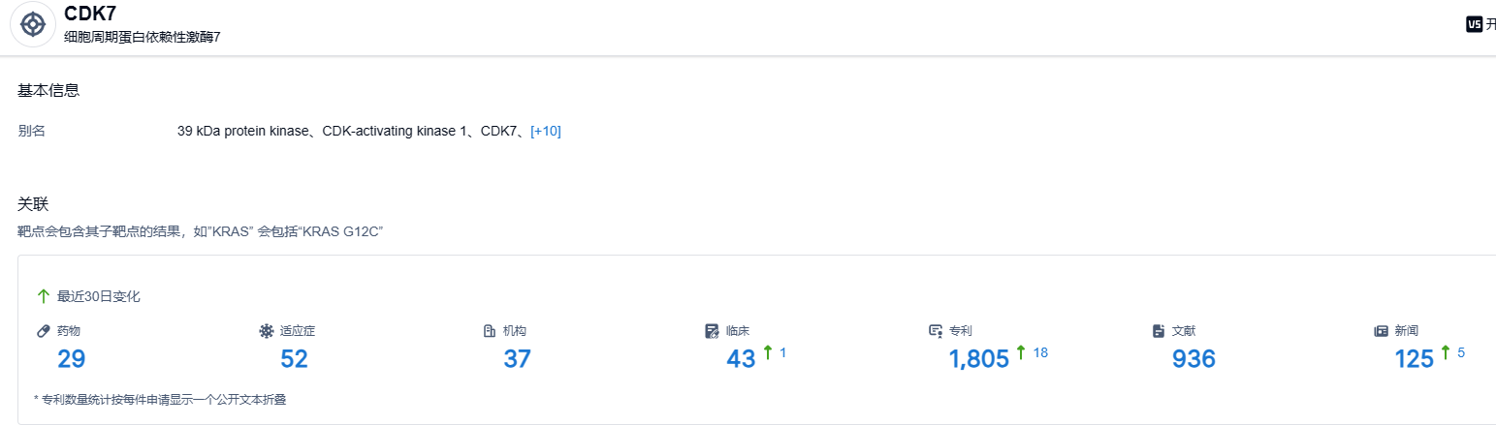Click the green arrow beside 最近30日变化
Viewport: 1496px width, 425px height.
(43, 296)
